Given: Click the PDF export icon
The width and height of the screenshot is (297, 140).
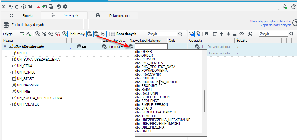Looking at the screenshot, I should coord(38,7).
